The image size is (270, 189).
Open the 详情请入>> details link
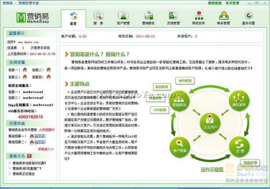(46, 149)
